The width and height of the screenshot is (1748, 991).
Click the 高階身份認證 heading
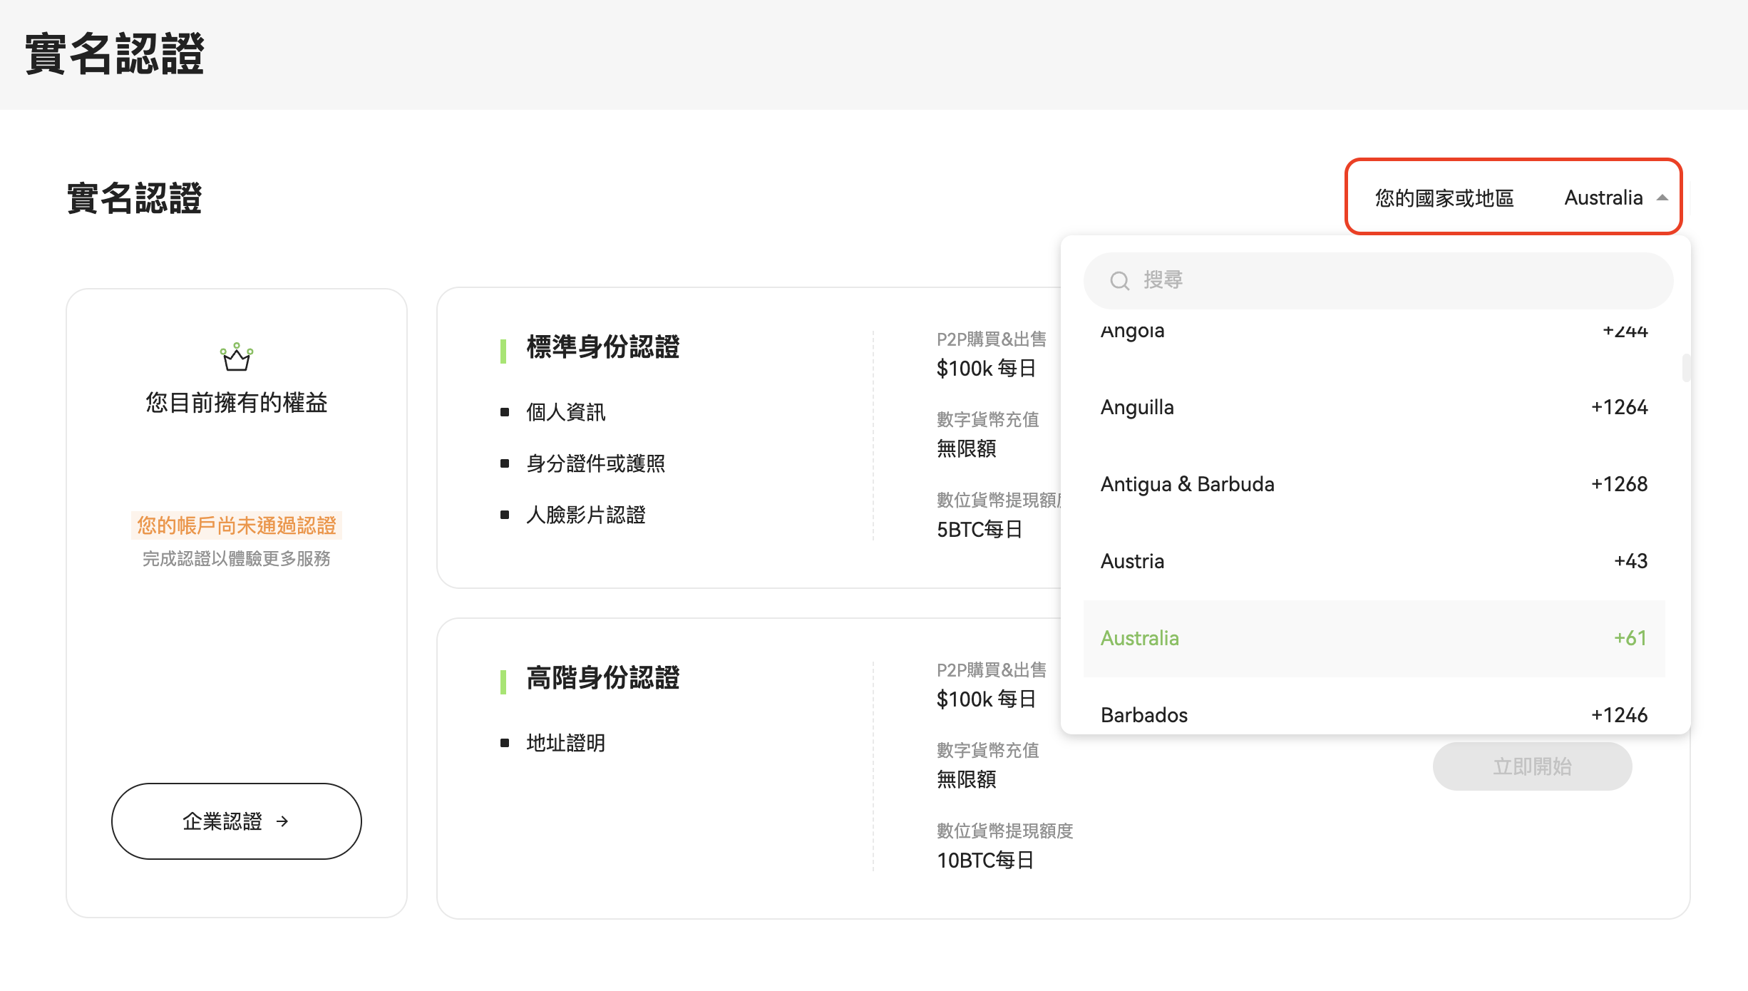pos(602,678)
